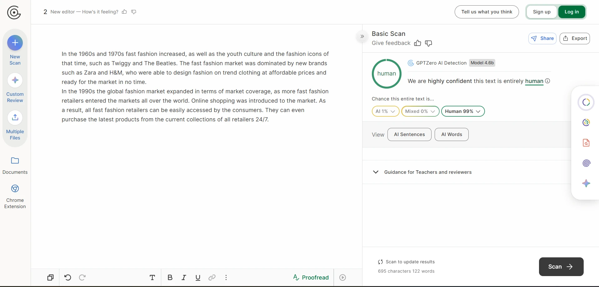Click the GPTZero AI Detection label
This screenshot has width=599, height=287.
coord(441,63)
